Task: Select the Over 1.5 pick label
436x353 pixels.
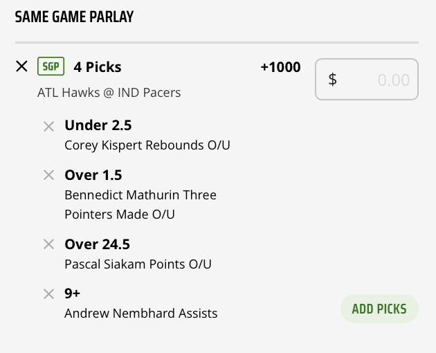Action: (x=93, y=175)
